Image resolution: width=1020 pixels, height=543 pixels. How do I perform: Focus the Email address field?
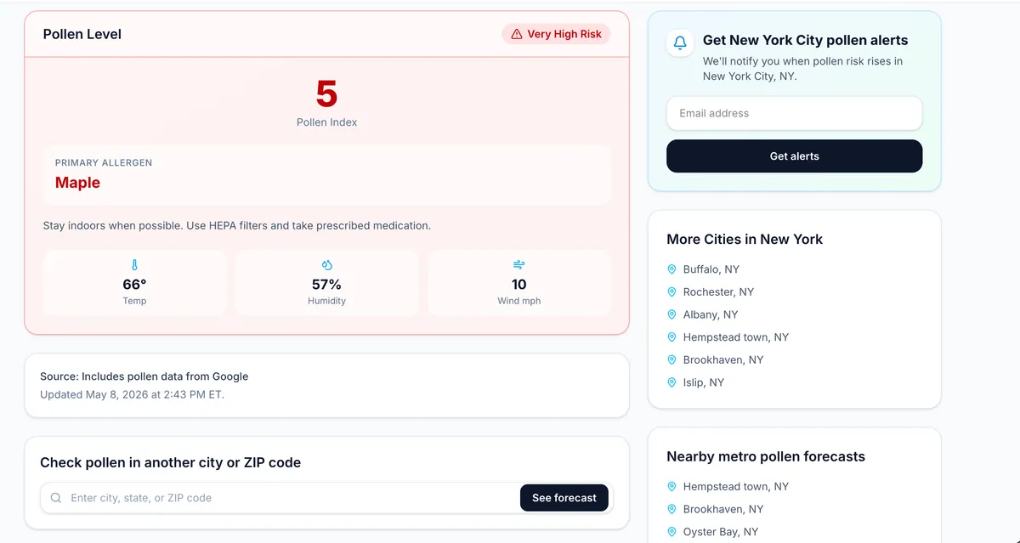(x=794, y=113)
